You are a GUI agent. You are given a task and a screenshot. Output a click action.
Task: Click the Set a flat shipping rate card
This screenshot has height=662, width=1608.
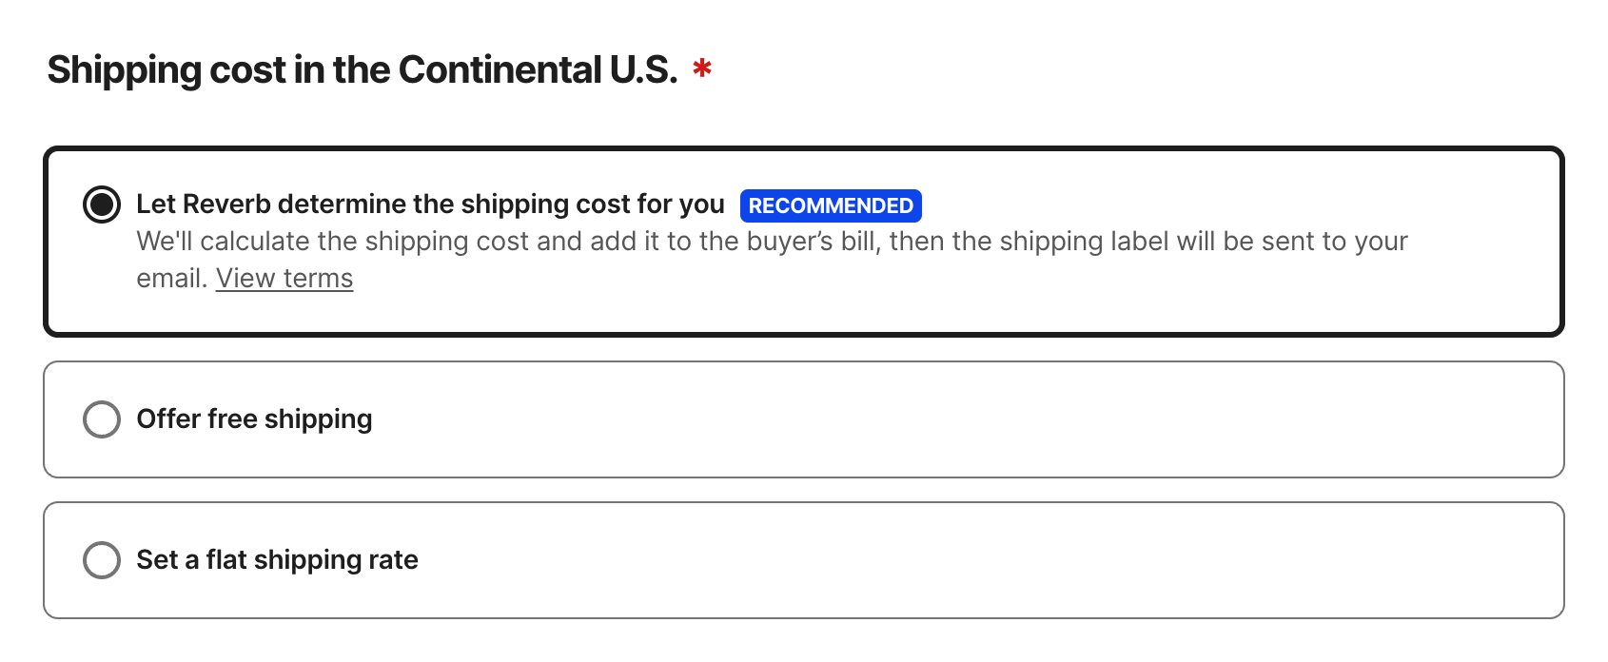click(804, 559)
